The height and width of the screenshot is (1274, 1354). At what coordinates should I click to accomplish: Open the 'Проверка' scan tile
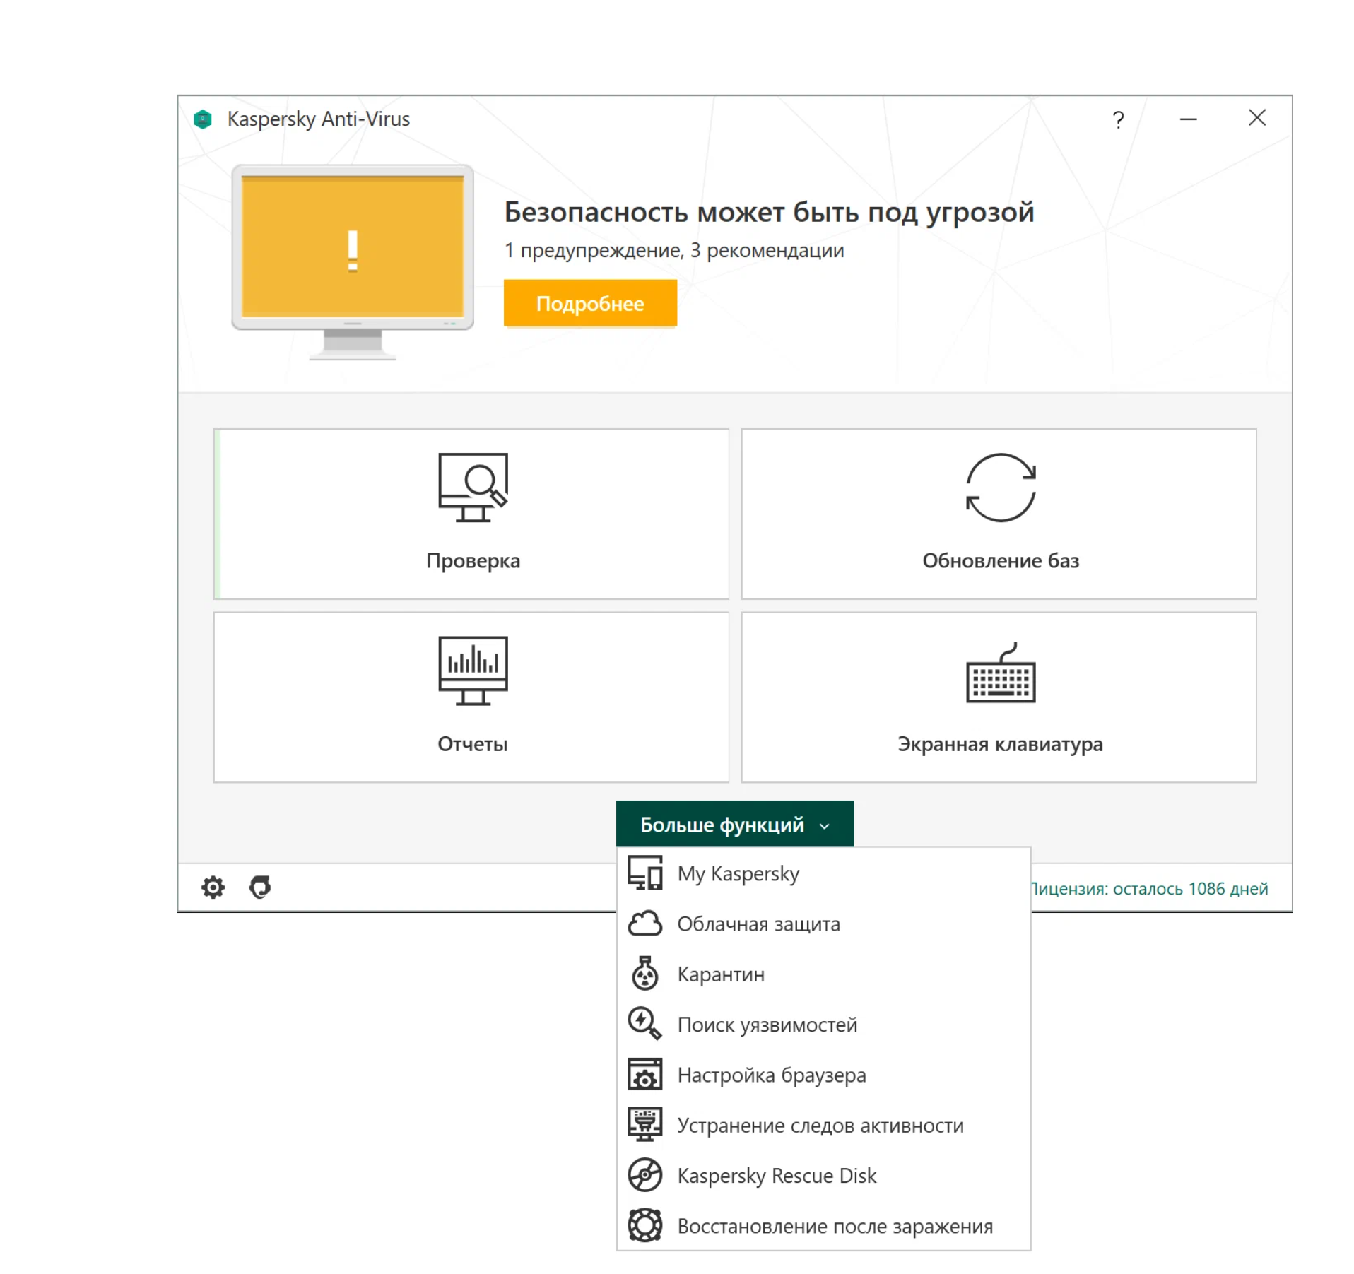click(471, 514)
